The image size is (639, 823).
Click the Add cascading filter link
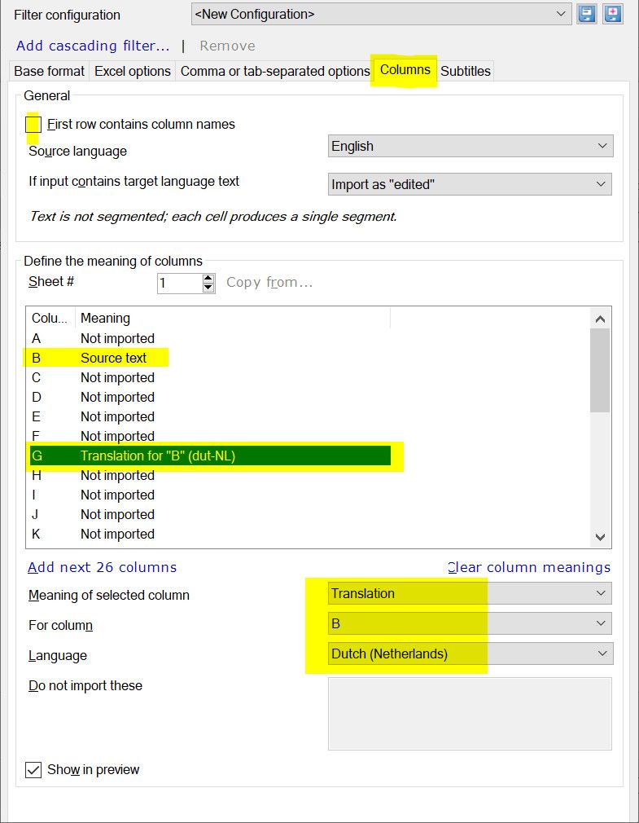coord(93,46)
